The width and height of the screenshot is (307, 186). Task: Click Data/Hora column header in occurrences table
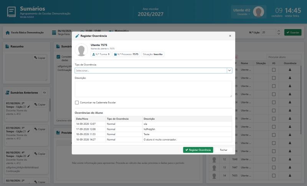pos(90,119)
